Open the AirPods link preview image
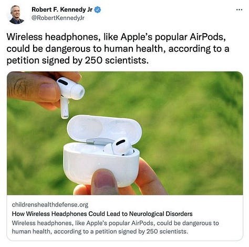 point(124,133)
